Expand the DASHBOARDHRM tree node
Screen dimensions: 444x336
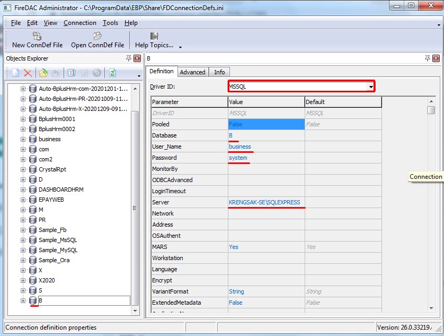pyautogui.click(x=23, y=189)
